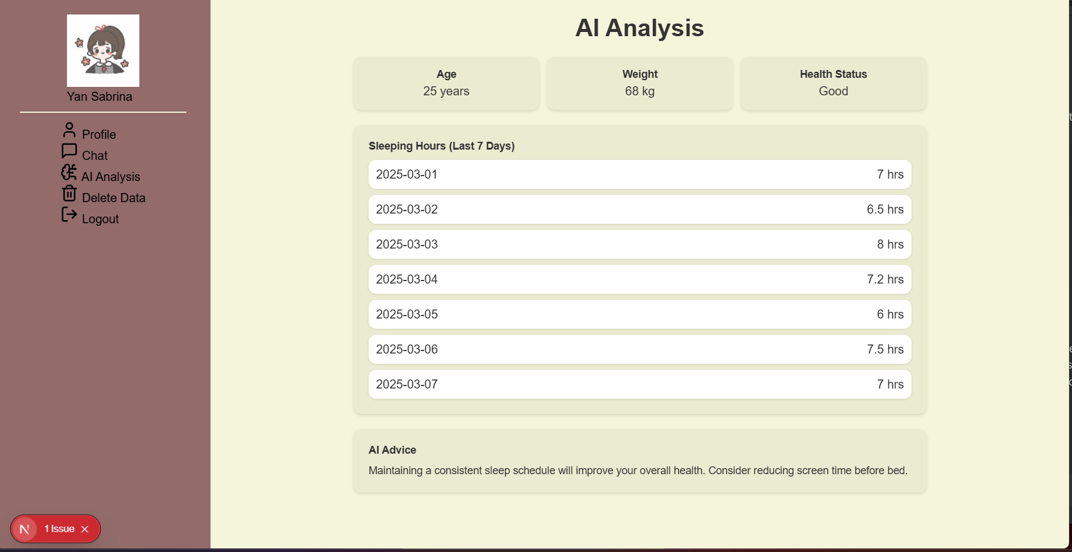Click the 8 hrs sleep value
Viewport: 1072px width, 552px height.
point(890,244)
